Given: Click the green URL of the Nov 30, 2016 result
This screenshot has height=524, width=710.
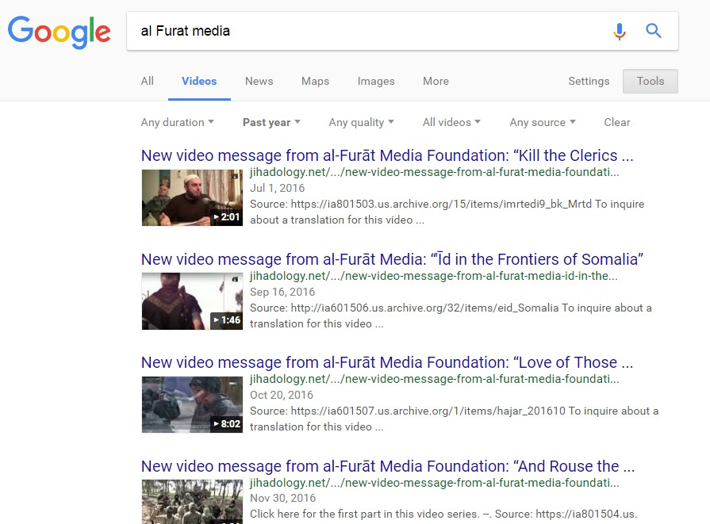Looking at the screenshot, I should coord(434,482).
